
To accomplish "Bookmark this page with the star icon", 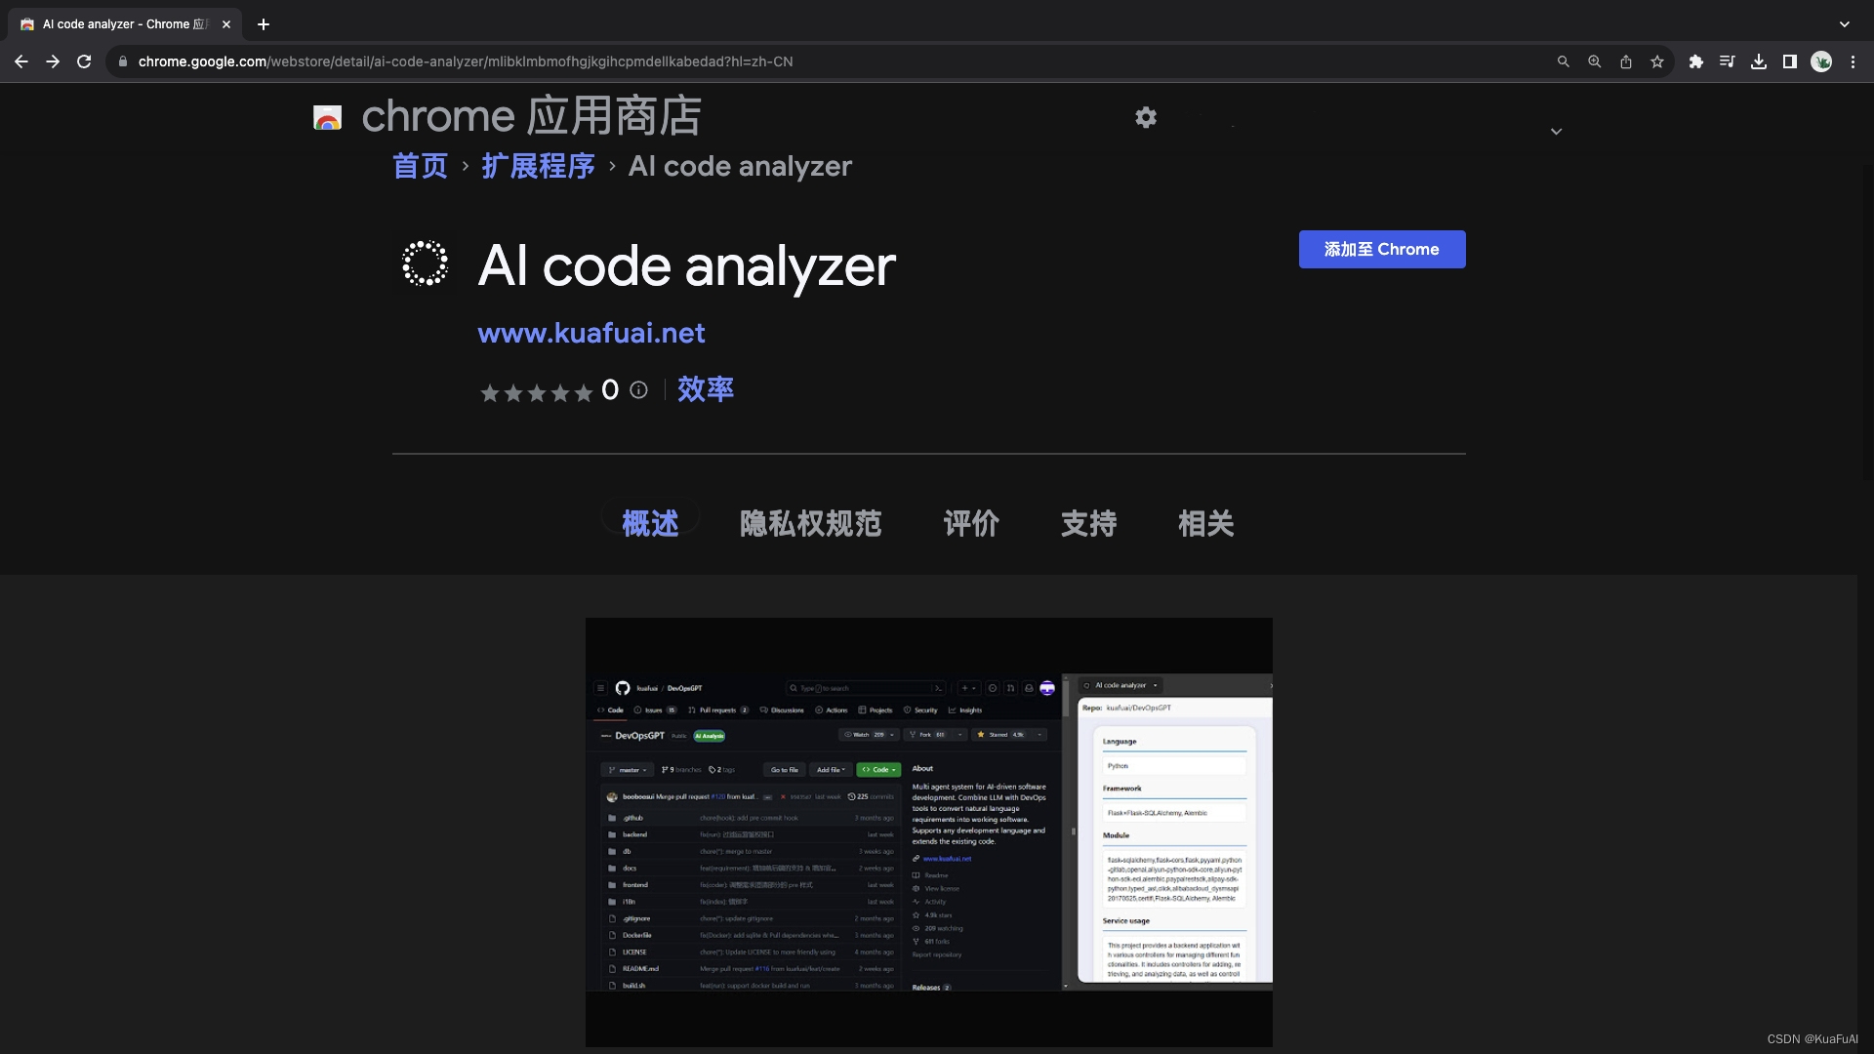I will pyautogui.click(x=1657, y=61).
